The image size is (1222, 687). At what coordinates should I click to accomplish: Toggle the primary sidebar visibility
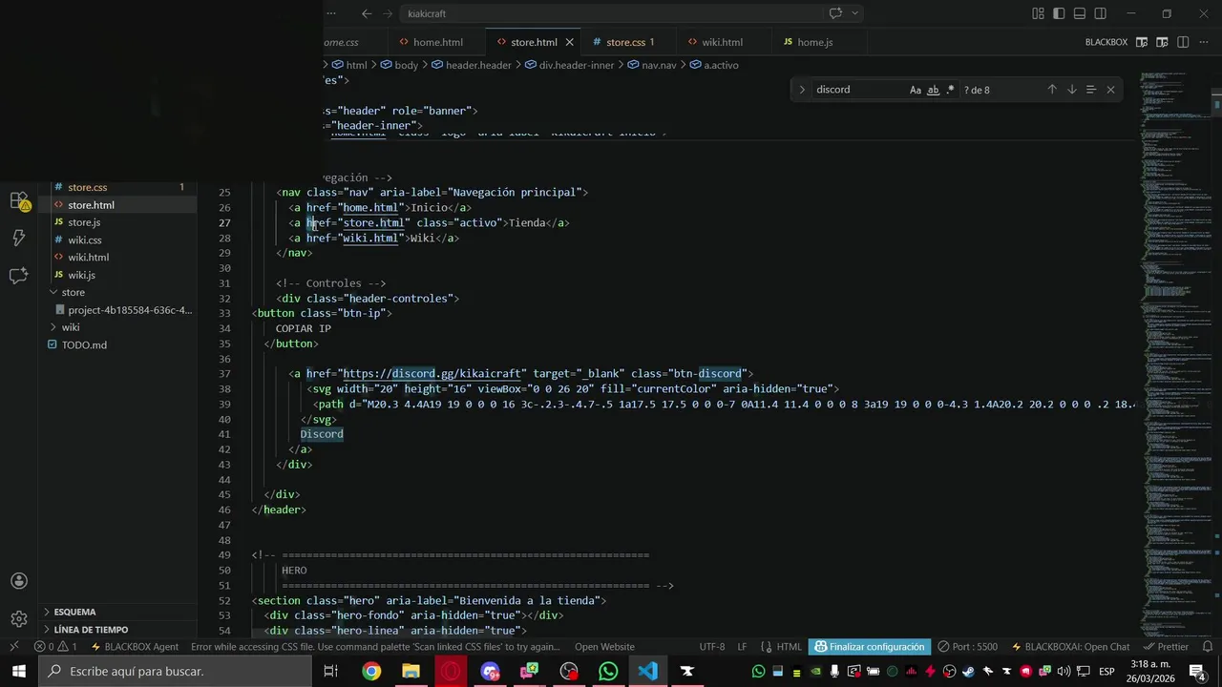[1059, 13]
